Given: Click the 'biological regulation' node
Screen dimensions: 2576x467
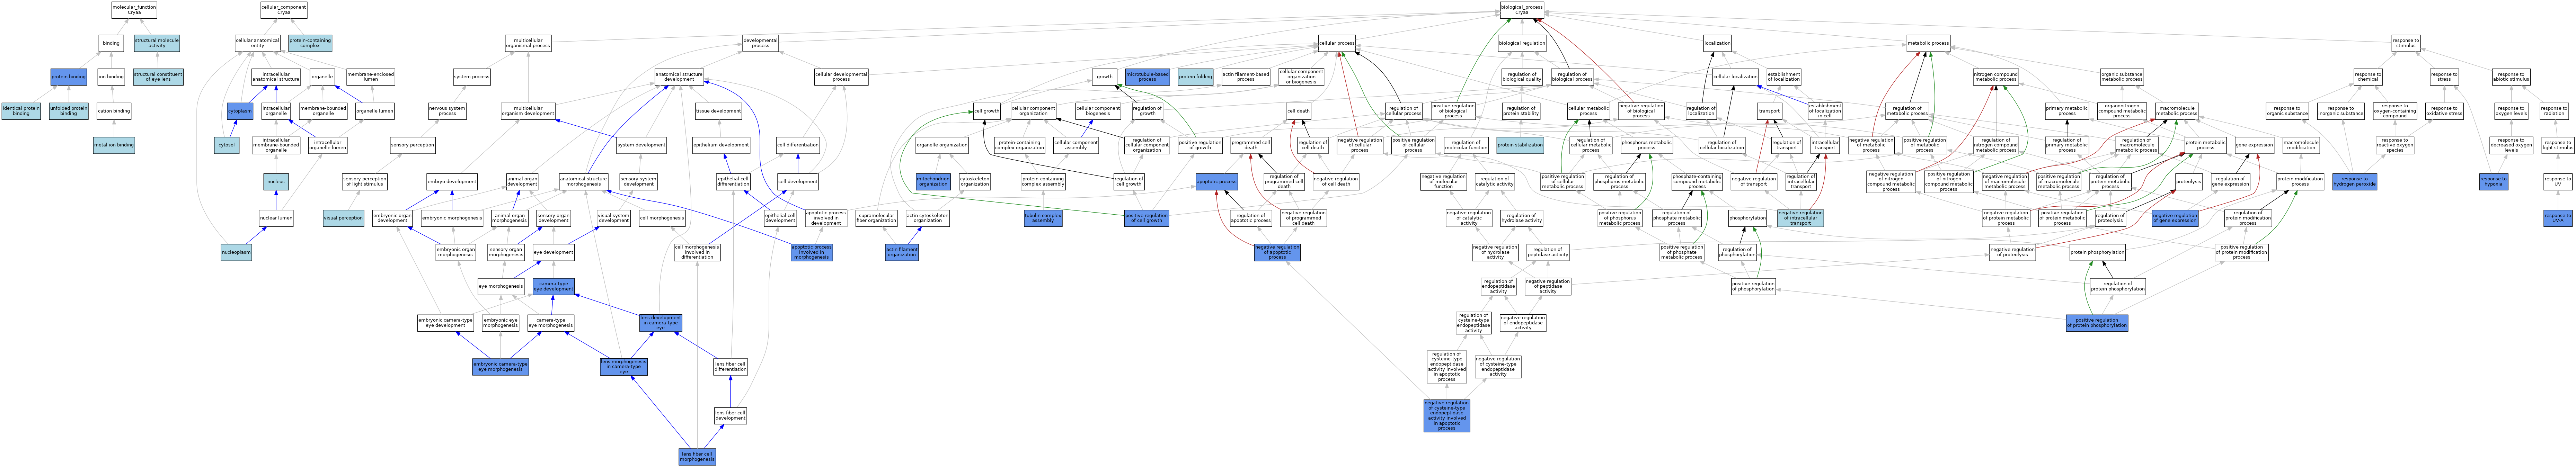Looking at the screenshot, I should point(1522,43).
